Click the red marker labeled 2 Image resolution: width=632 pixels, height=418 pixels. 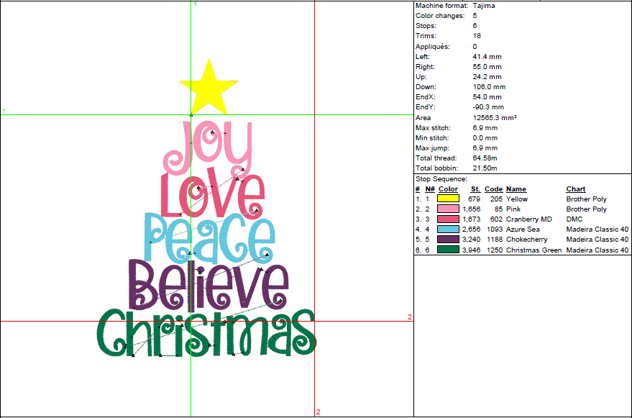pos(411,315)
